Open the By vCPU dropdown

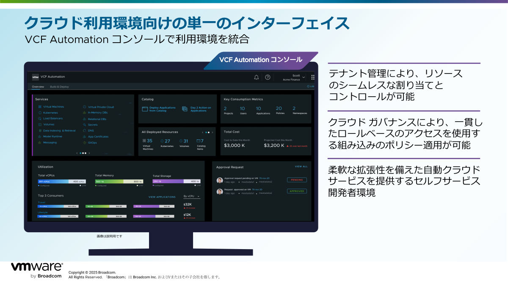[191, 196]
